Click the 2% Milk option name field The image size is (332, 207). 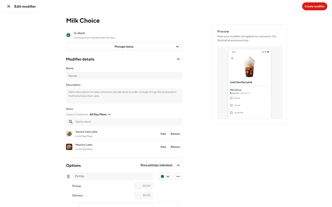113,176
